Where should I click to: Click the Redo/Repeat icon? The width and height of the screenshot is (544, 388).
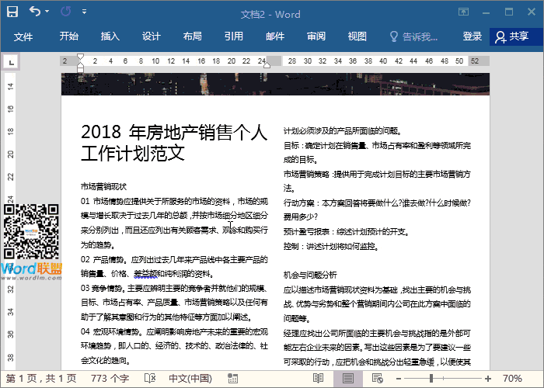click(x=65, y=12)
